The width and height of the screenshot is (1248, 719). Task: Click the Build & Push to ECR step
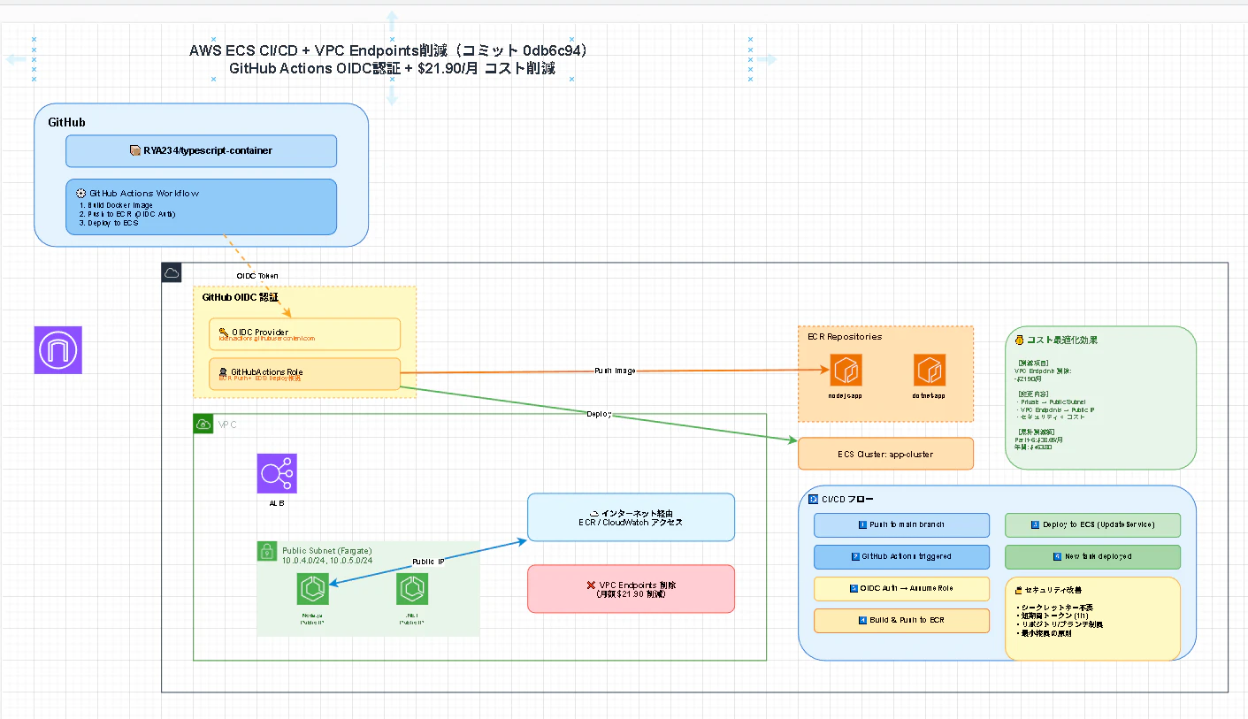pos(901,620)
